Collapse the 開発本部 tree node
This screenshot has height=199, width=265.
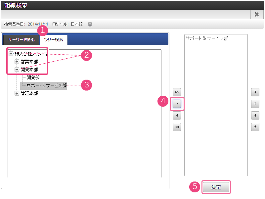click(x=17, y=70)
